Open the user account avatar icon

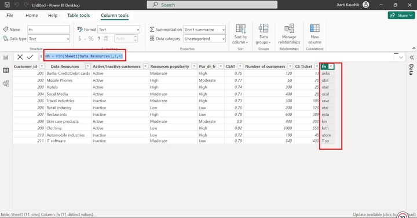366,5
